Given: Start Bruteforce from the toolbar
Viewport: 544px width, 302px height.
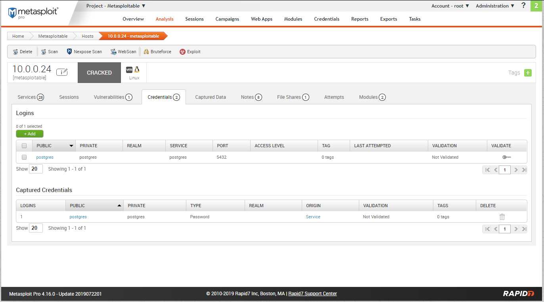Looking at the screenshot, I should tap(157, 52).
